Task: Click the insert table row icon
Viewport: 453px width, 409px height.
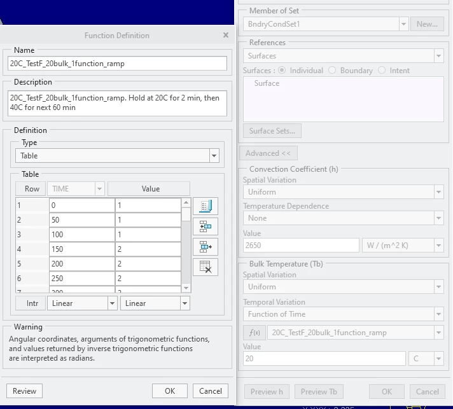Action: 206,226
